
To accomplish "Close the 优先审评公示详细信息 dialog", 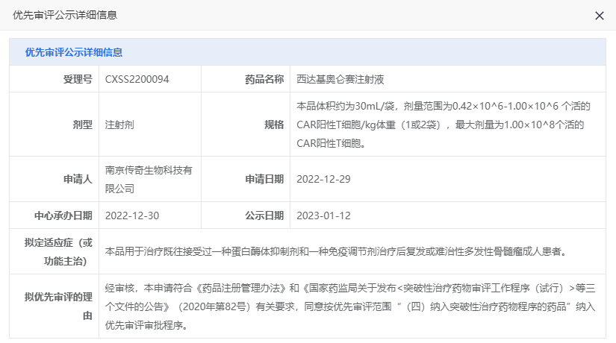I will click(599, 16).
